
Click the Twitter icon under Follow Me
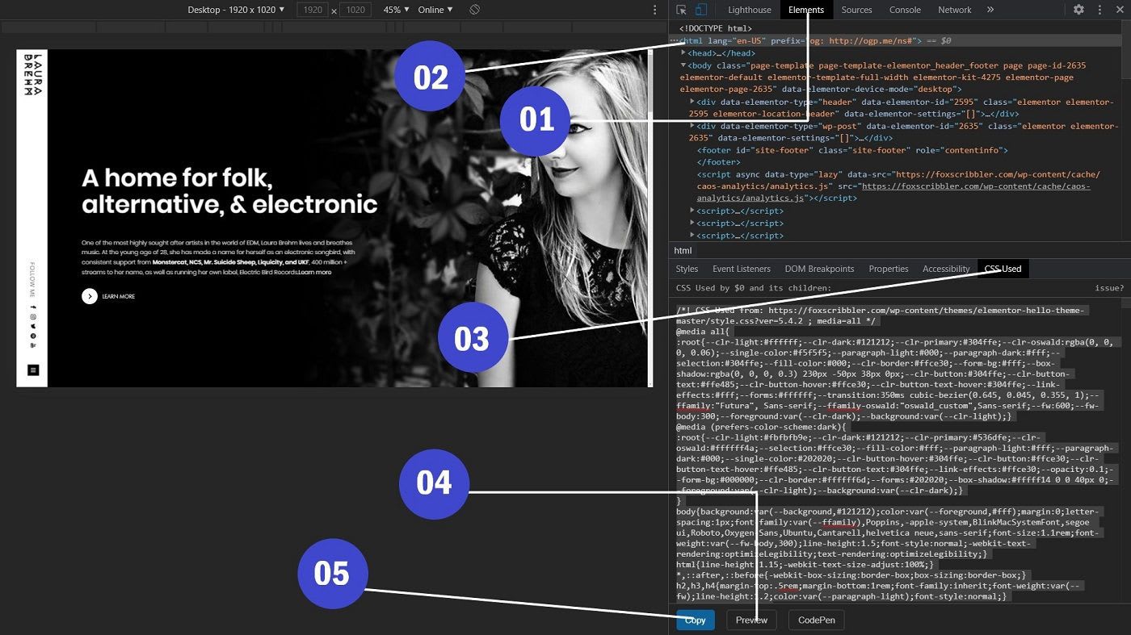[x=33, y=327]
